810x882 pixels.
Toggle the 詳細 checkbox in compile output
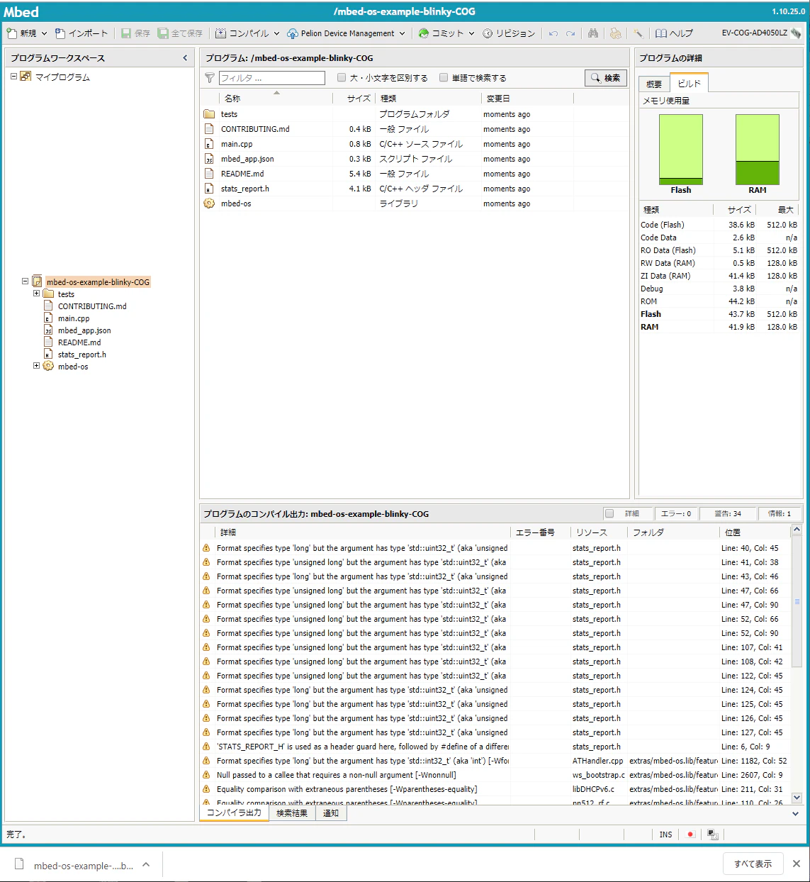tap(609, 513)
